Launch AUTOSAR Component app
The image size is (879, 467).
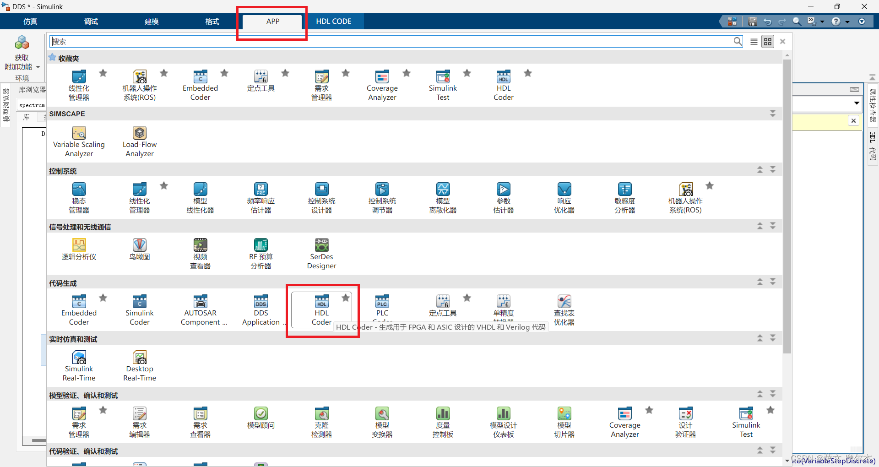point(200,310)
